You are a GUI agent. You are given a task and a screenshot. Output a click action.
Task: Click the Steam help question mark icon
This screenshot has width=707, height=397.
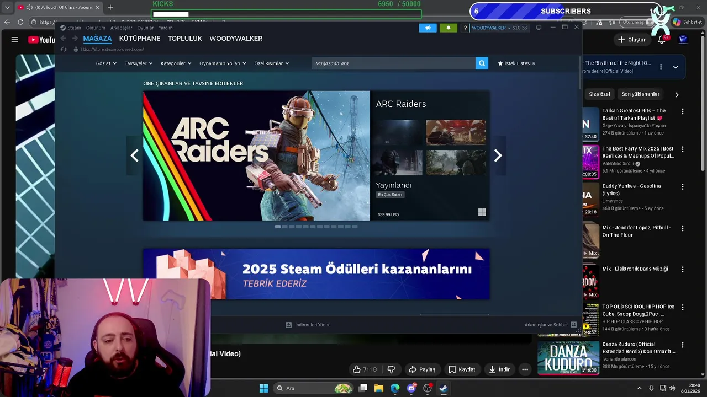point(465,28)
